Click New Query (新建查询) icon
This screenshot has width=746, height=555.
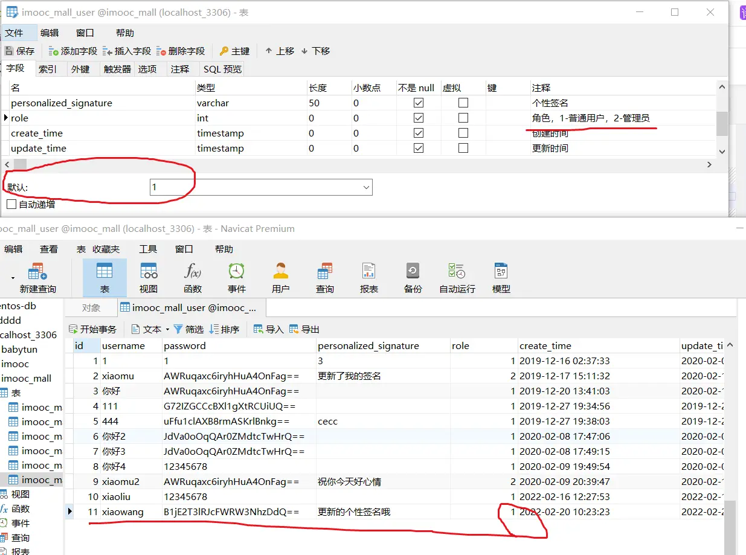coord(37,278)
